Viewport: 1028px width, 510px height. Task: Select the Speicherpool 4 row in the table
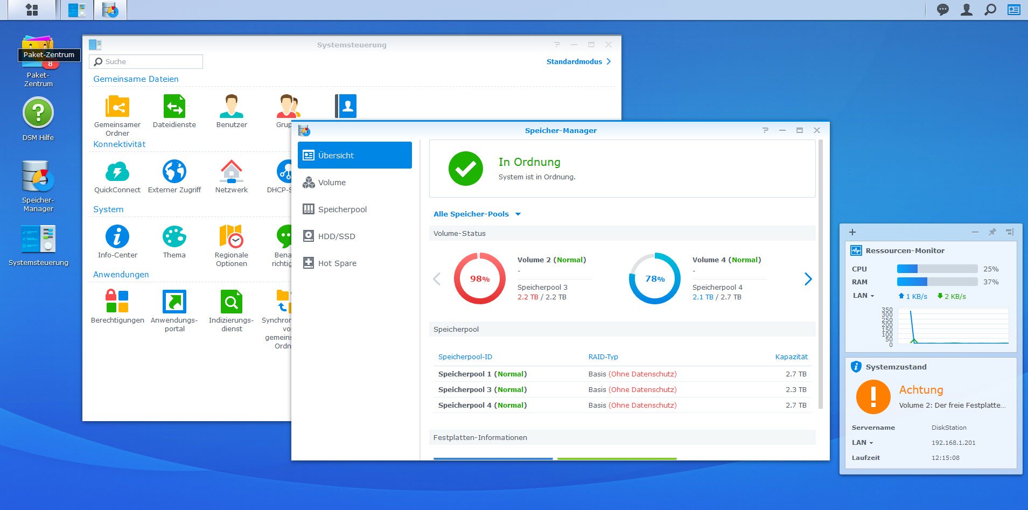(x=623, y=405)
